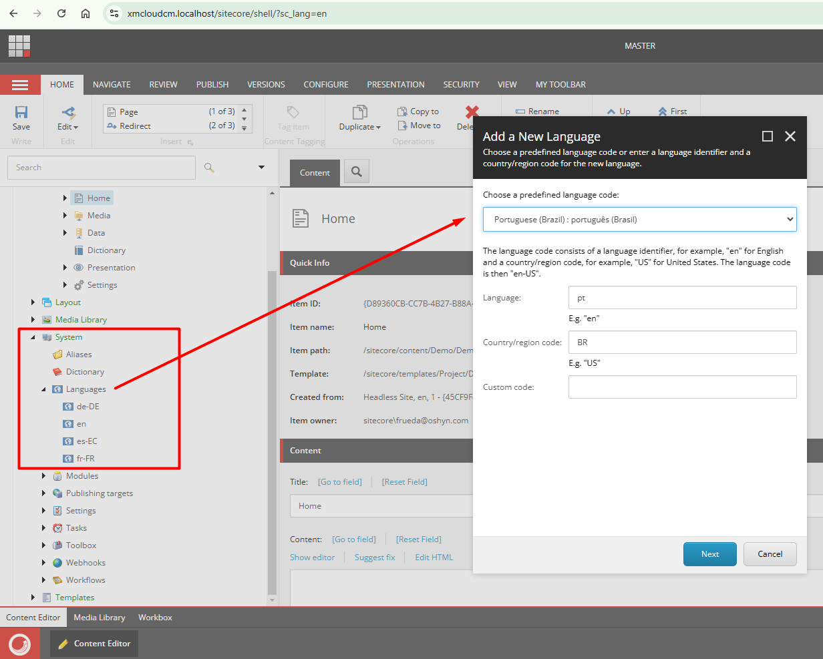Image resolution: width=823 pixels, height=659 pixels.
Task: Click the Presentation eye icon in the tree
Action: [79, 268]
